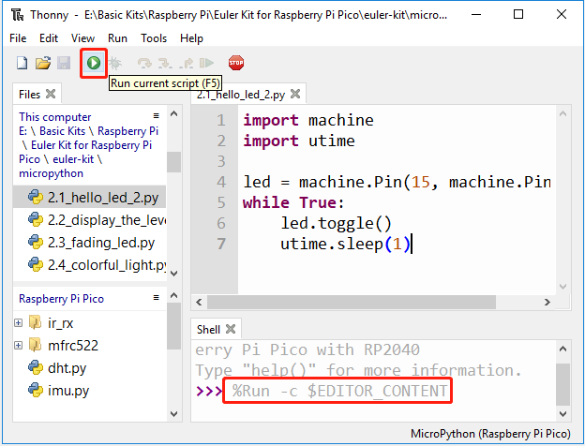Select 2.4_colorful_light.py file
Viewport: 585px width, 446px height.
pyautogui.click(x=90, y=265)
